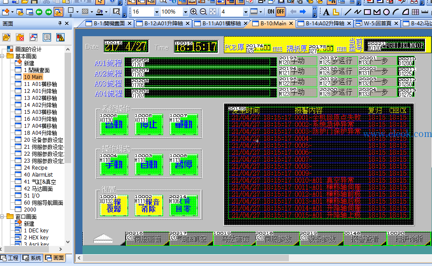Image resolution: width=432 pixels, height=266 pixels.
Task: Click the fill bucket color swatch
Action: [x=99, y=12]
